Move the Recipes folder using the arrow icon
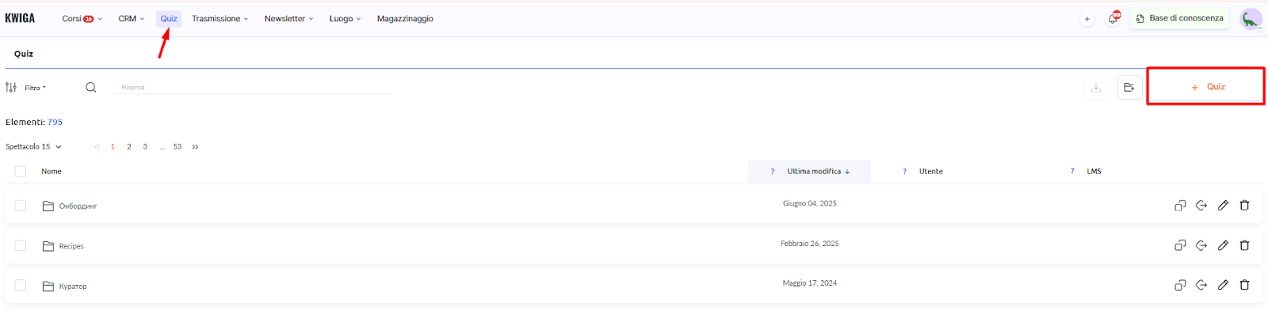The image size is (1268, 311). pos(1201,245)
